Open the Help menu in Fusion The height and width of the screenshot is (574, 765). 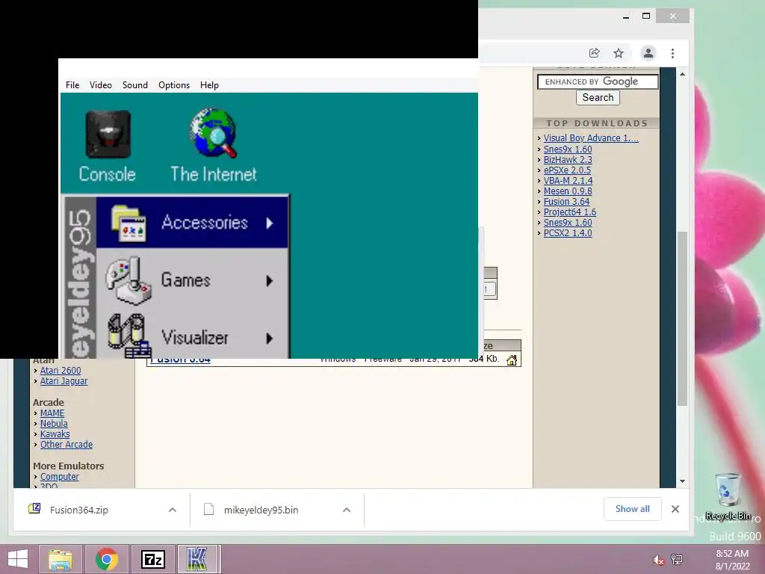point(209,85)
